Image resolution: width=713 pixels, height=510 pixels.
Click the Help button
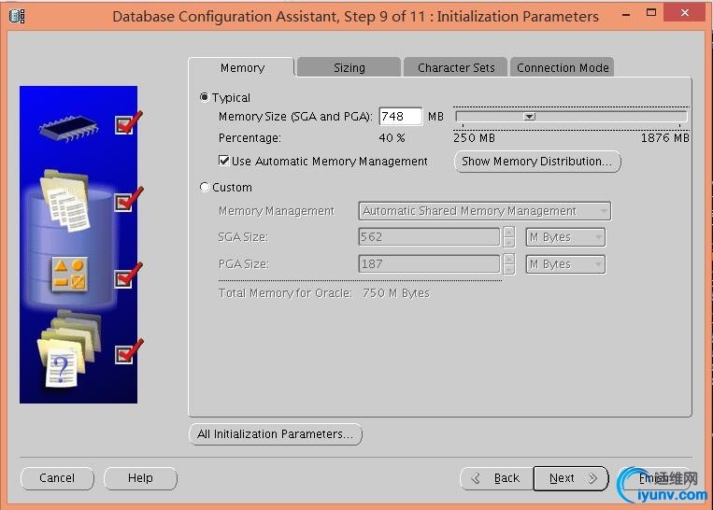[x=140, y=478]
